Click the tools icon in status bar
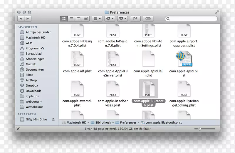This screenshot has width=235, height=153. tap(18, 129)
